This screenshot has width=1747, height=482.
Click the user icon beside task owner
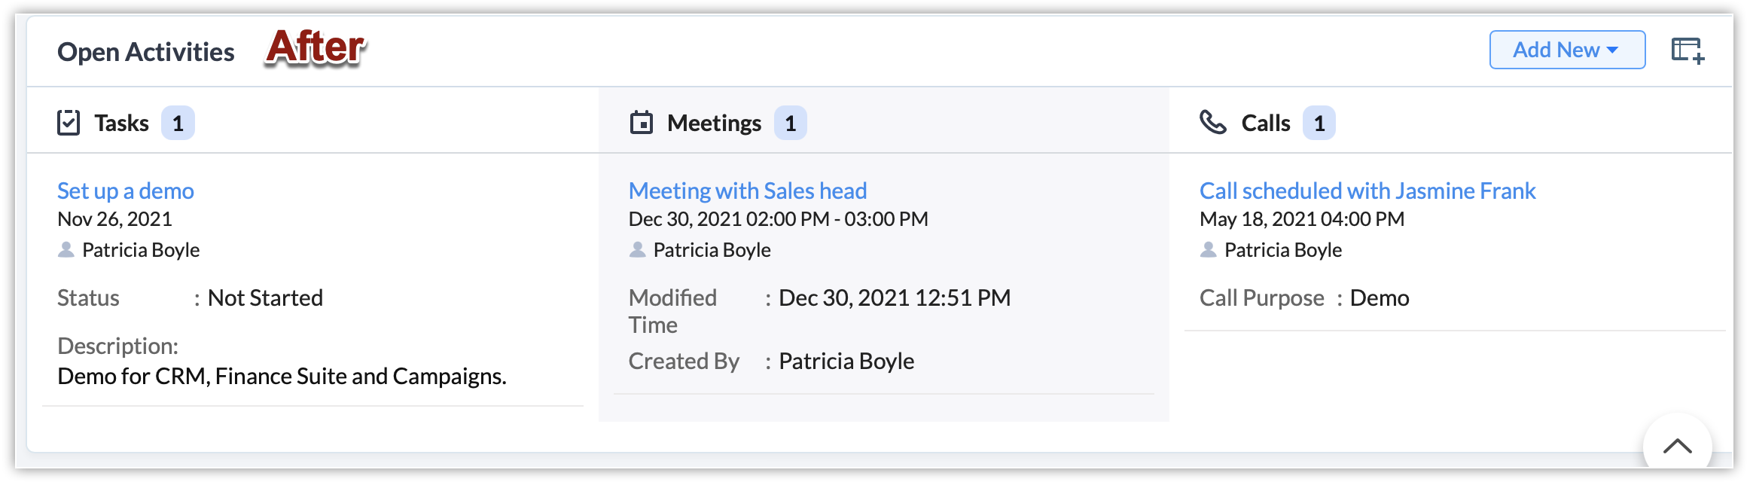[66, 249]
